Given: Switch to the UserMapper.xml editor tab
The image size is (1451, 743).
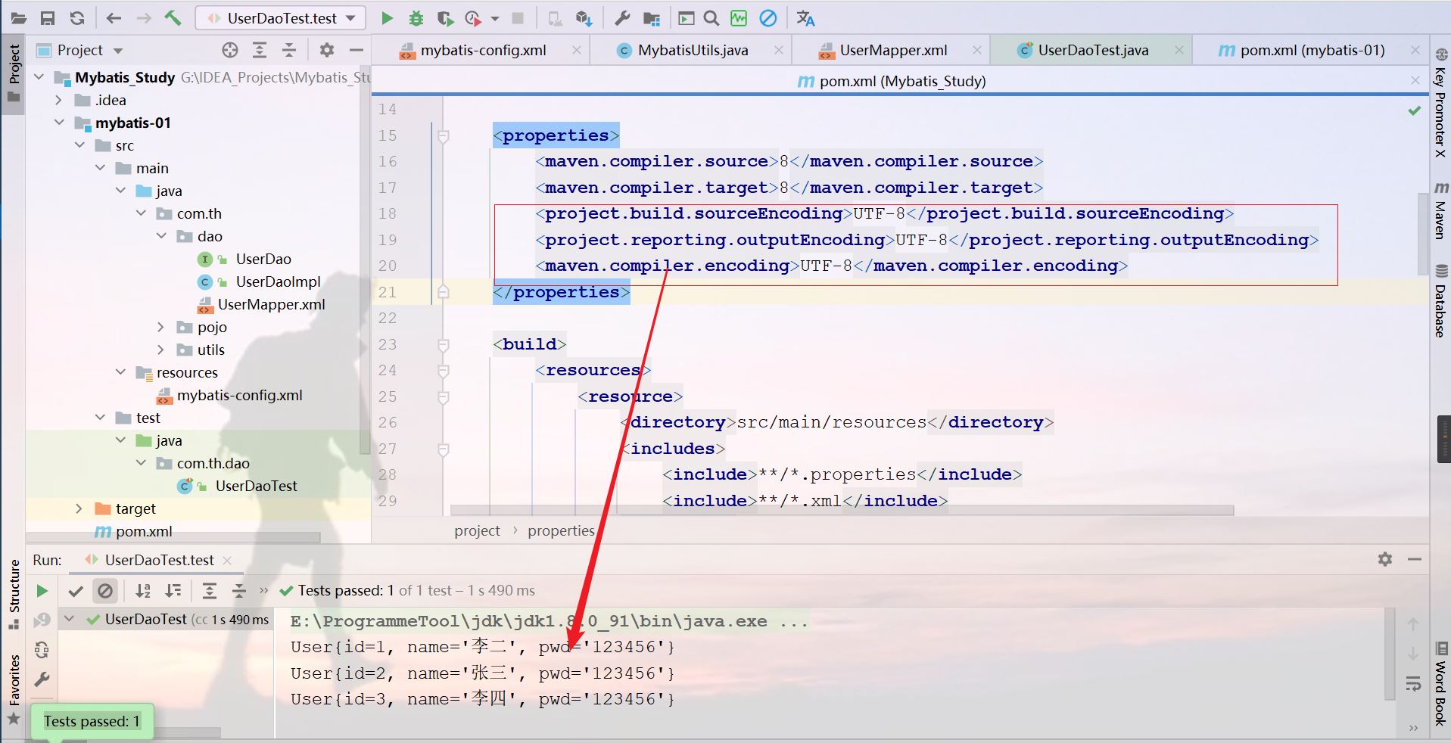Looking at the screenshot, I should pyautogui.click(x=892, y=50).
